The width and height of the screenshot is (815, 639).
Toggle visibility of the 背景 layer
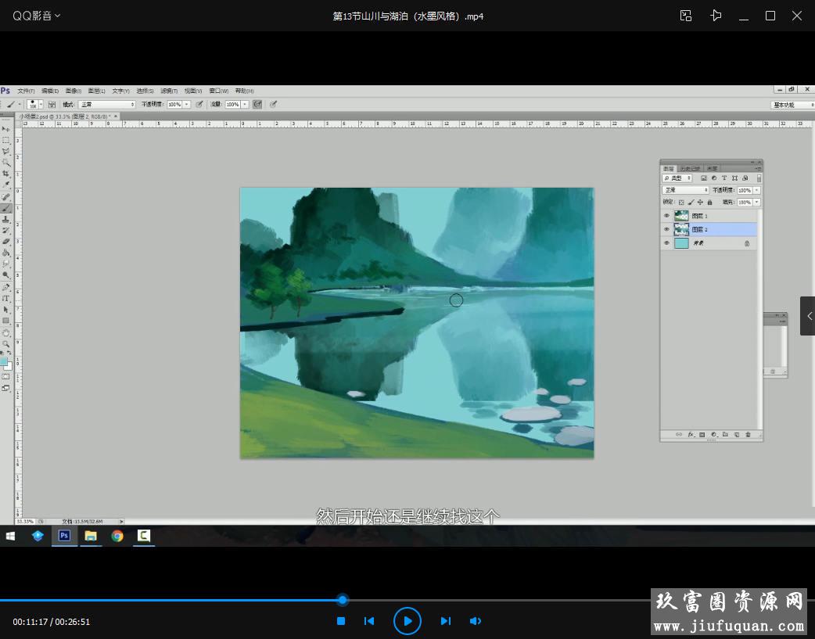pos(666,242)
